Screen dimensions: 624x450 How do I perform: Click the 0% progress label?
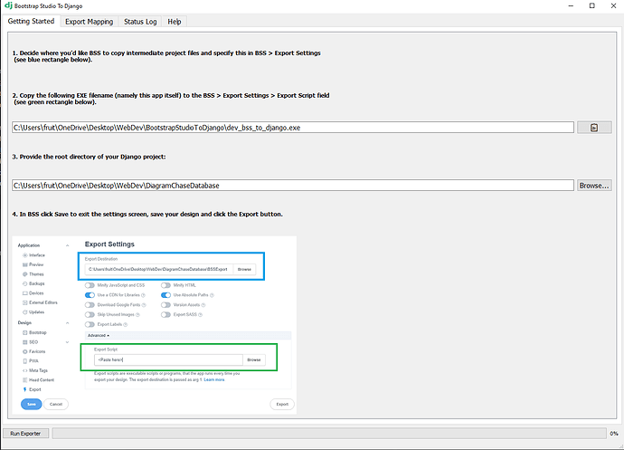click(614, 434)
